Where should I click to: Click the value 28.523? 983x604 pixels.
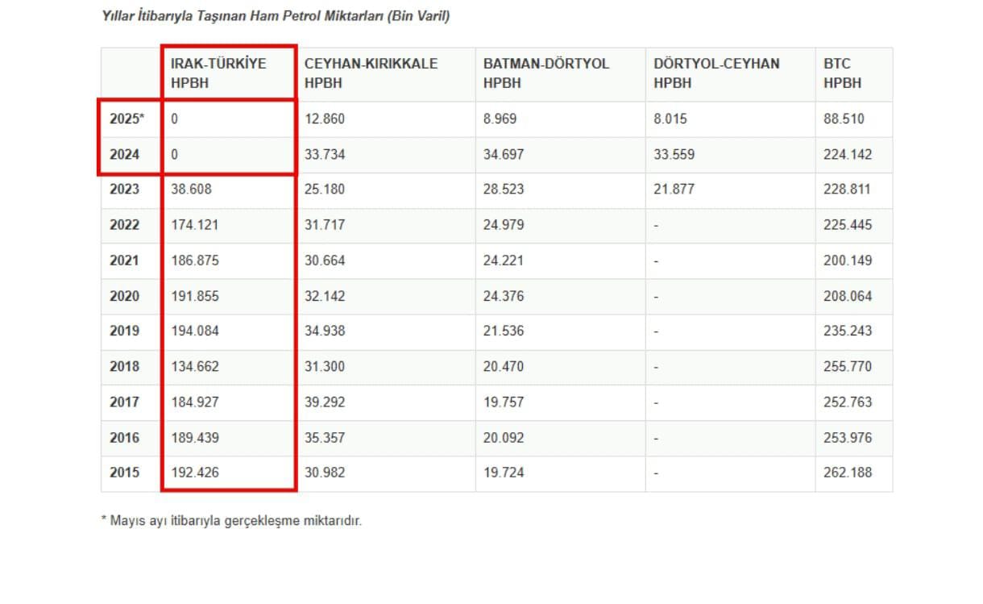(x=504, y=190)
